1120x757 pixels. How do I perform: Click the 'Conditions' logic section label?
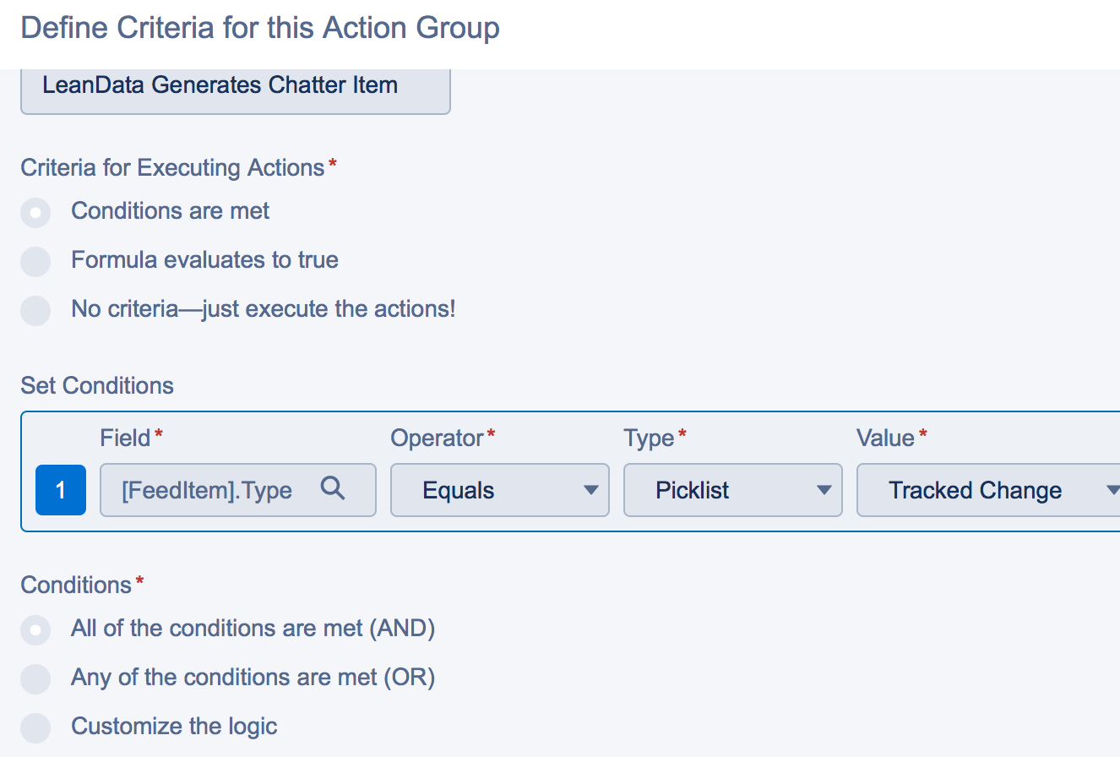(x=76, y=585)
